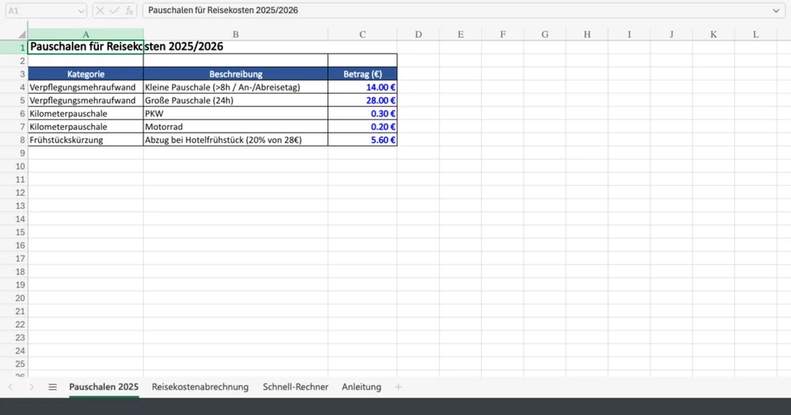The width and height of the screenshot is (791, 415).
Task: Open the insert function fx icon
Action: [x=129, y=11]
